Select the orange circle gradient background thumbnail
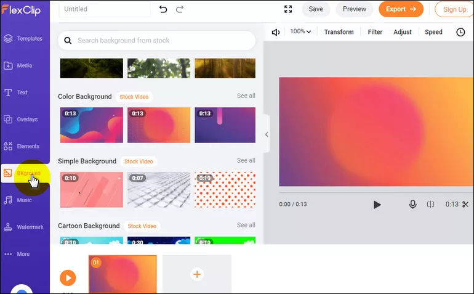The height and width of the screenshot is (294, 474). coord(159,125)
